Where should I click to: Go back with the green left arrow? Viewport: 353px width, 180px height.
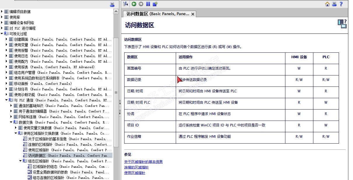point(134,4)
